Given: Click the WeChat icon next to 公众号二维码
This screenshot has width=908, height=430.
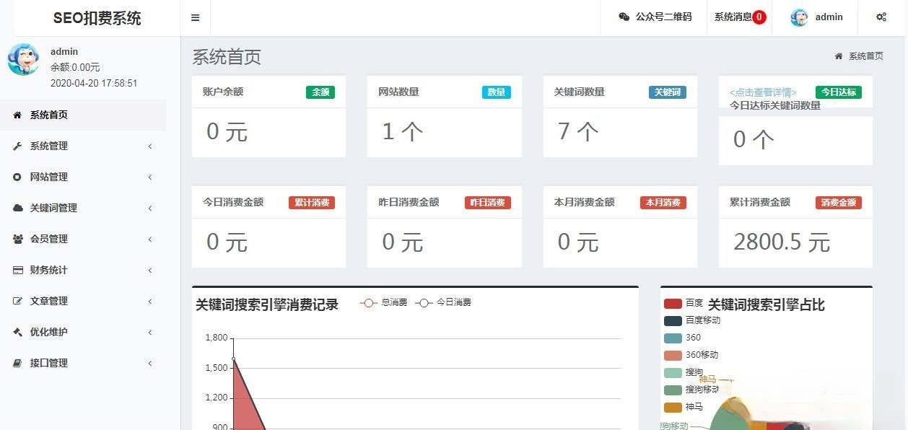Looking at the screenshot, I should (623, 17).
